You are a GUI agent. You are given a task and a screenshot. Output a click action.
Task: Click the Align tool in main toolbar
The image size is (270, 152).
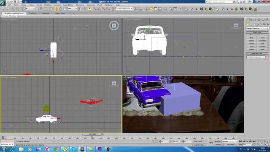pyautogui.click(x=140, y=9)
